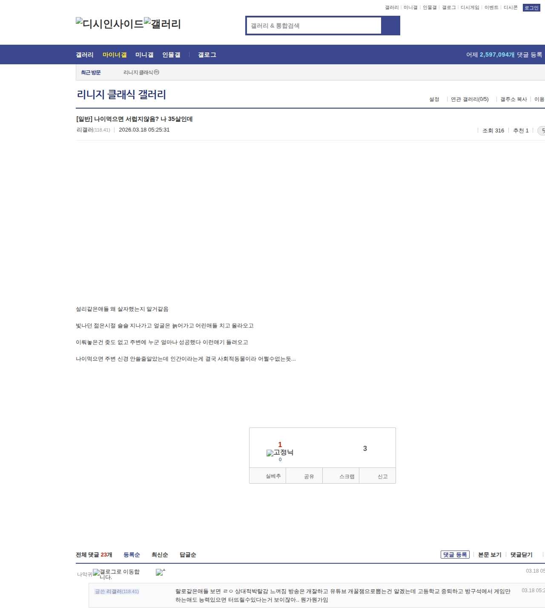Focus the 갤러리 & 통합검색 search field
This screenshot has height=608, width=545.
coord(314,26)
